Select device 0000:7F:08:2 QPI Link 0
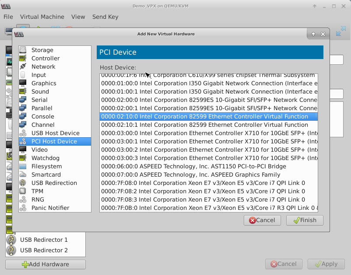 209,191
